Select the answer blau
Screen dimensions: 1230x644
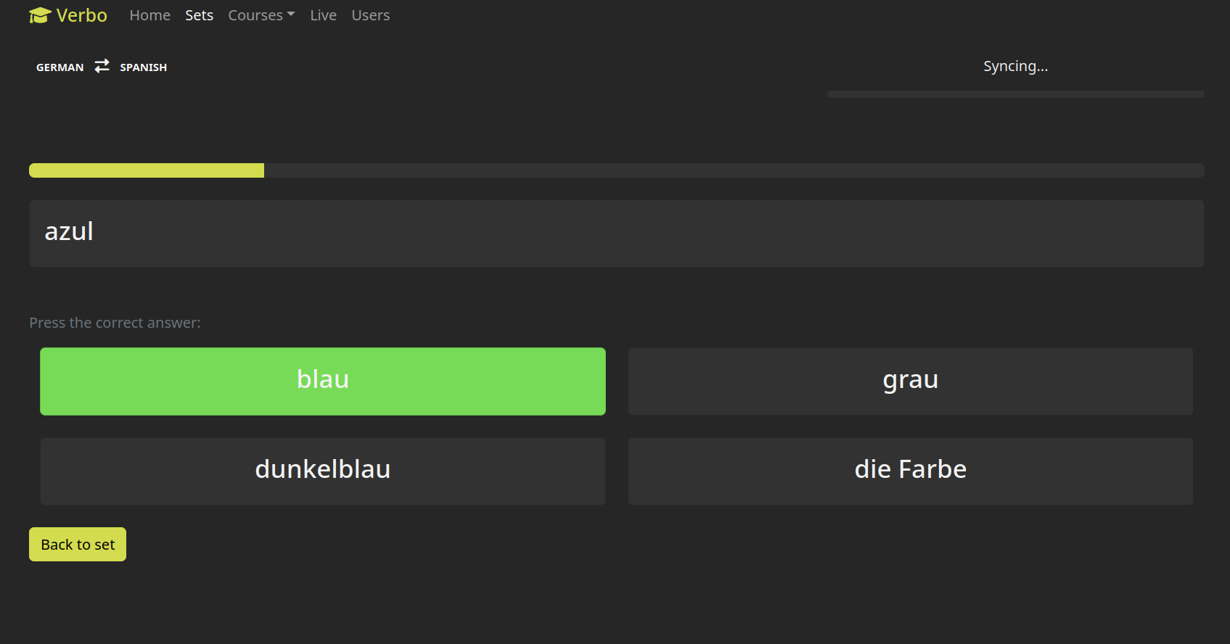[322, 381]
